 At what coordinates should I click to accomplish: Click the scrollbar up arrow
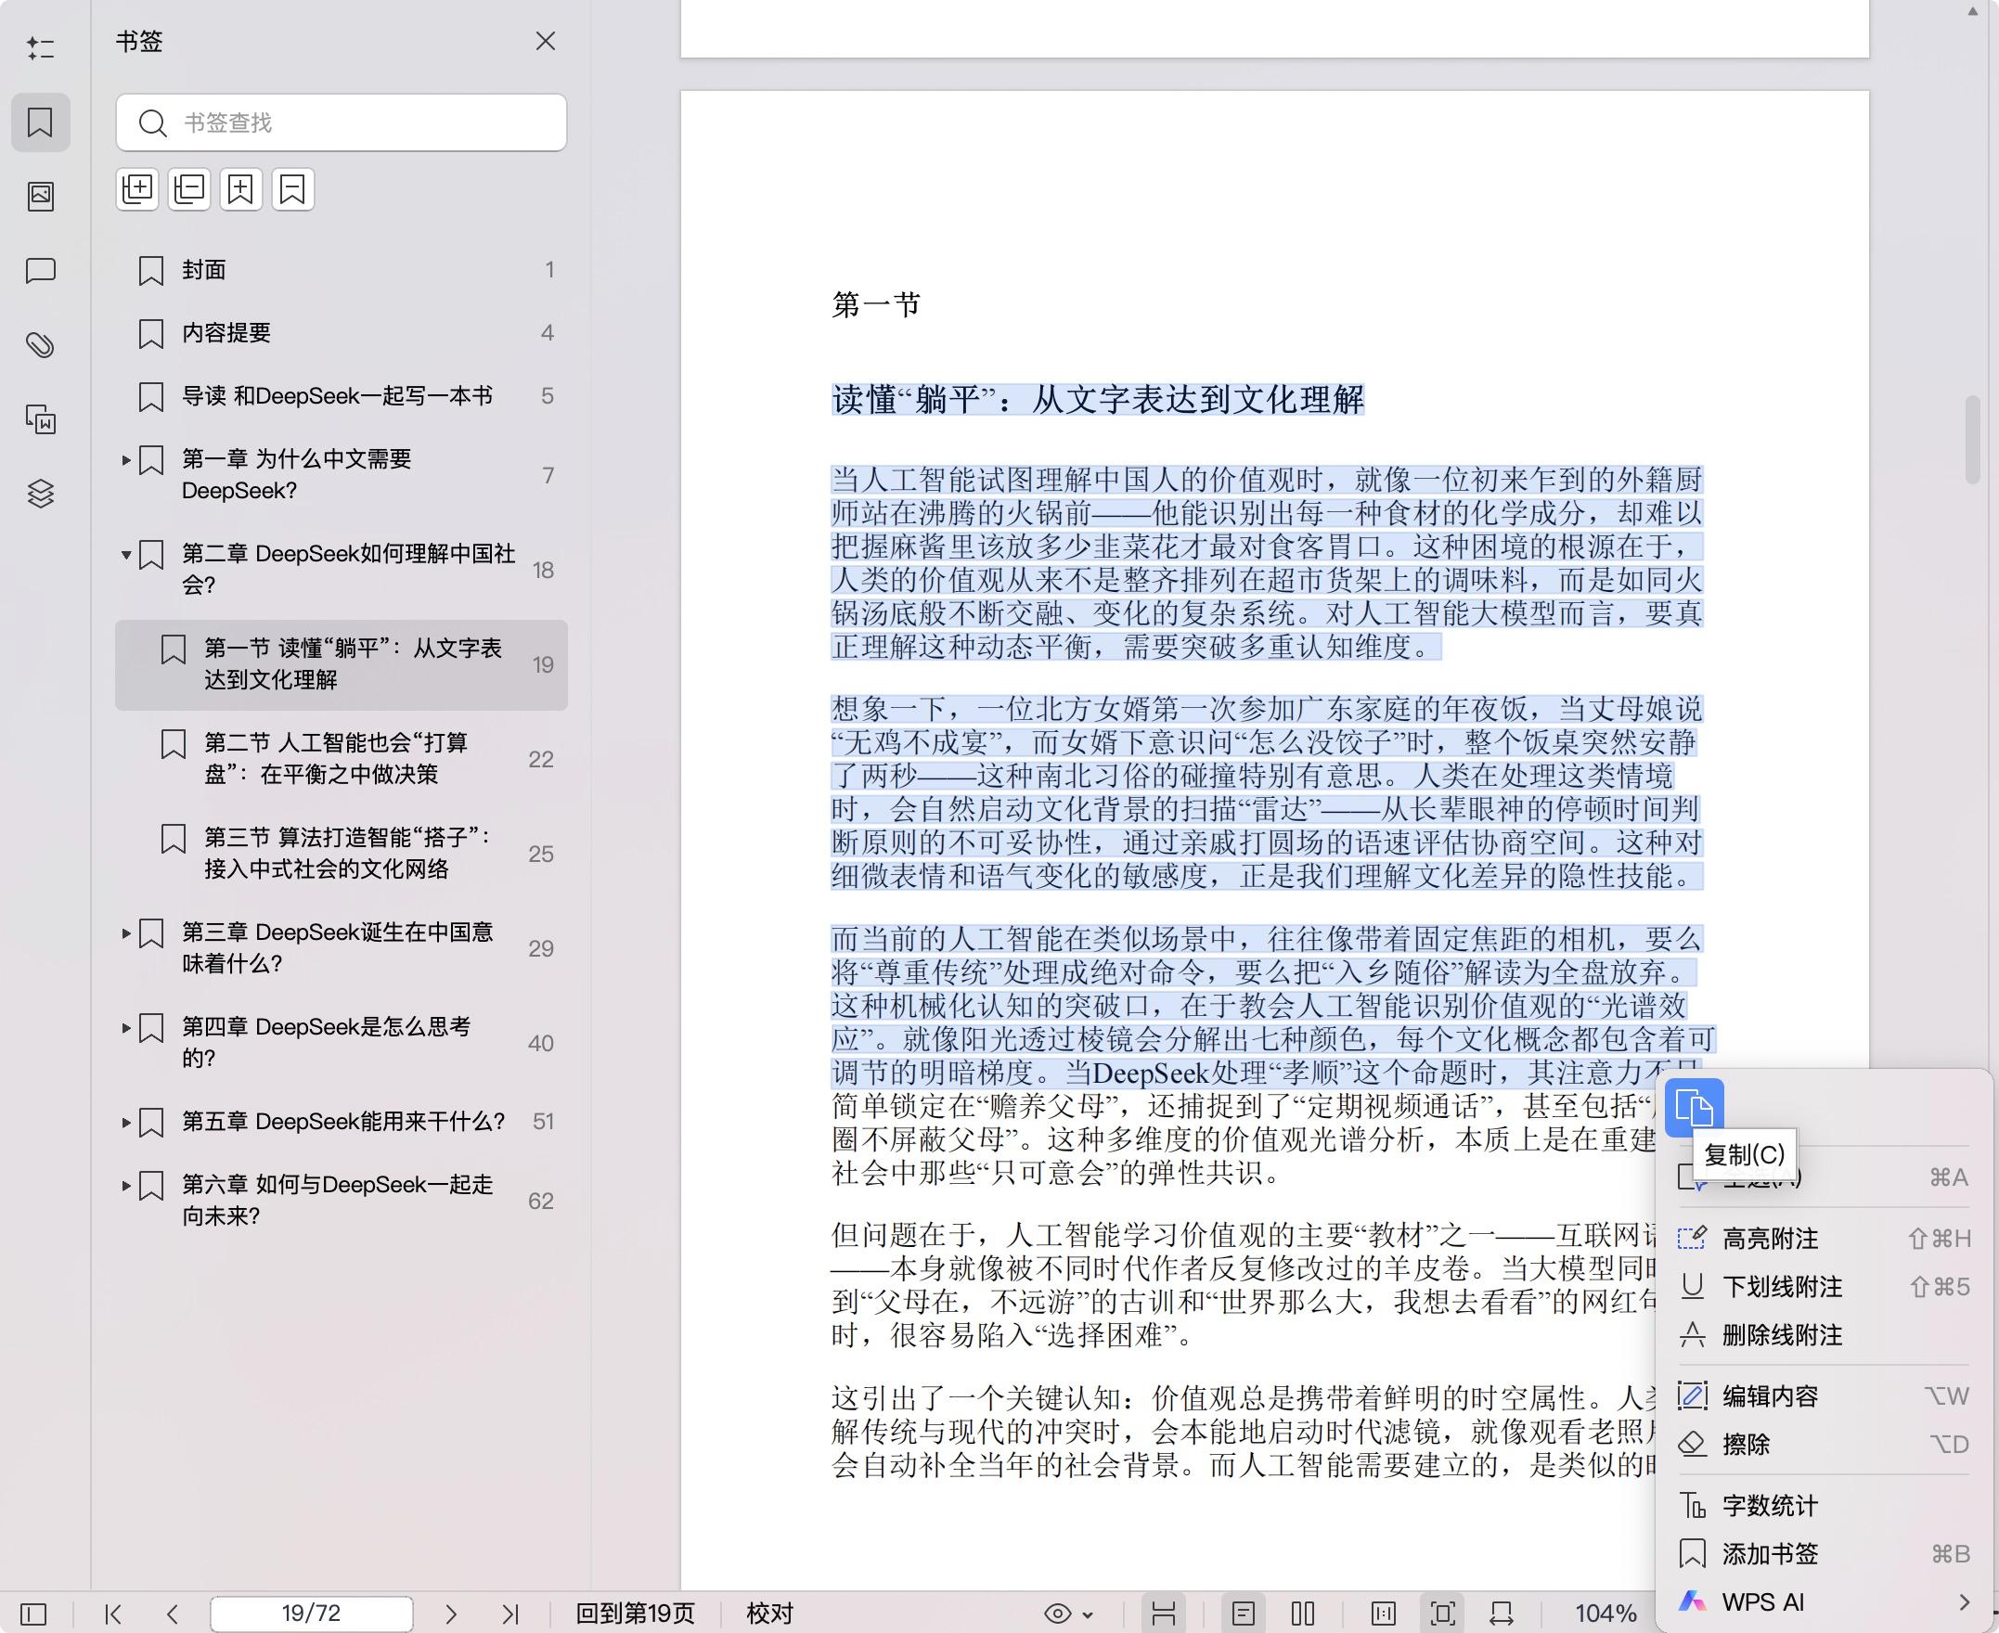click(1973, 12)
